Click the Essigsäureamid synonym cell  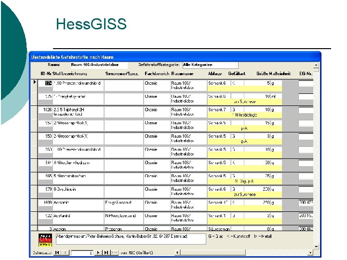(x=124, y=205)
